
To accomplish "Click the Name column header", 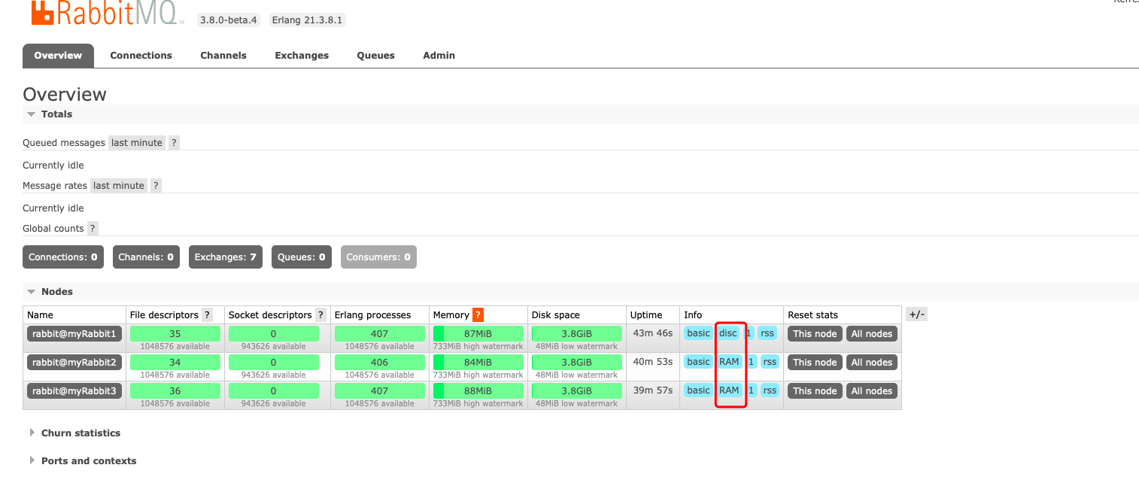I will (x=40, y=314).
